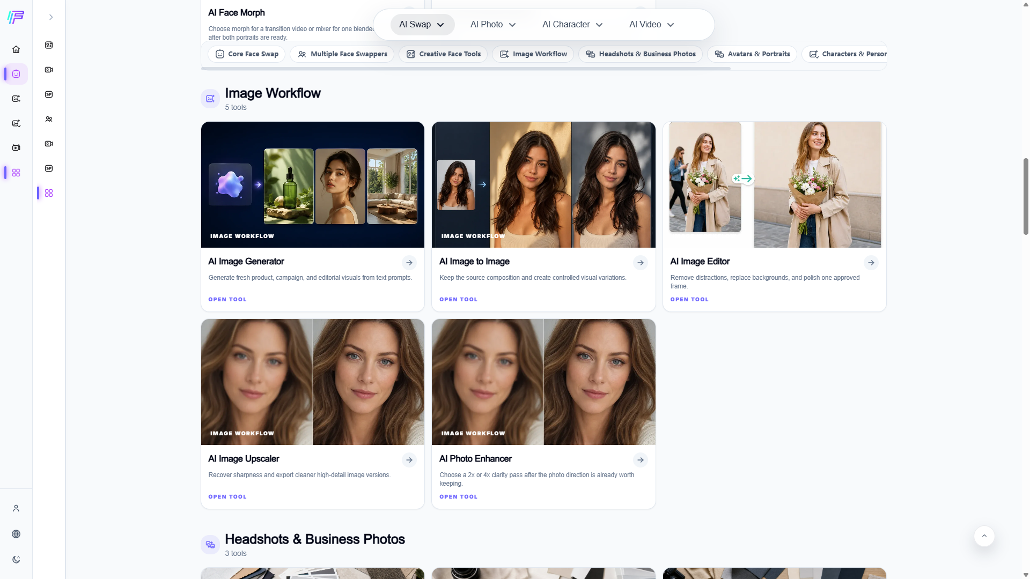
Task: Select the all-tools grid icon in sidebar
Action: pyautogui.click(x=16, y=173)
